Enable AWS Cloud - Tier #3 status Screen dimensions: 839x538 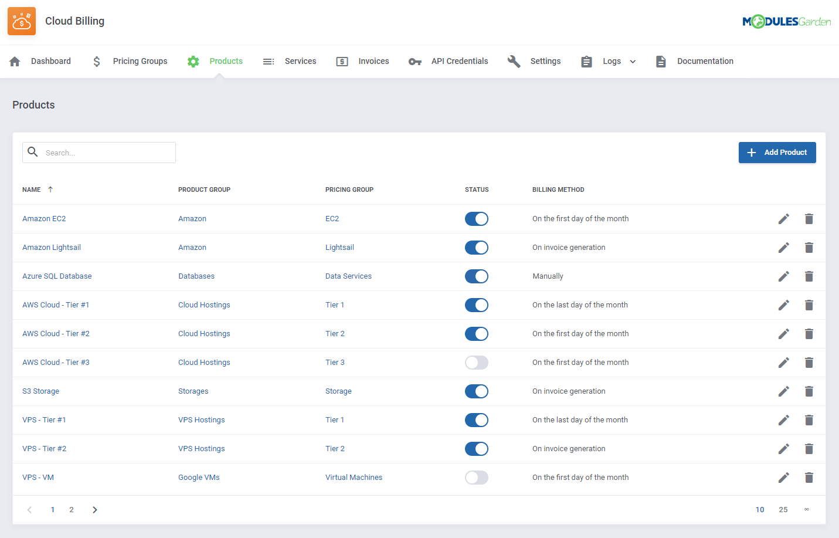point(477,363)
